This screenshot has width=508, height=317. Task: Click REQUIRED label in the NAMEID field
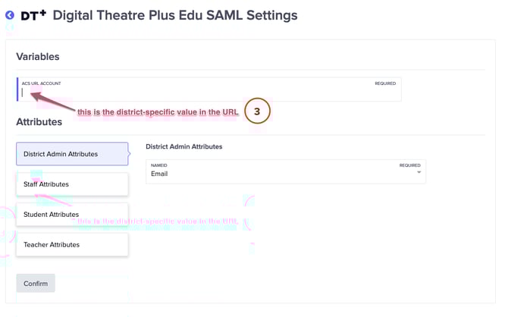coord(409,165)
